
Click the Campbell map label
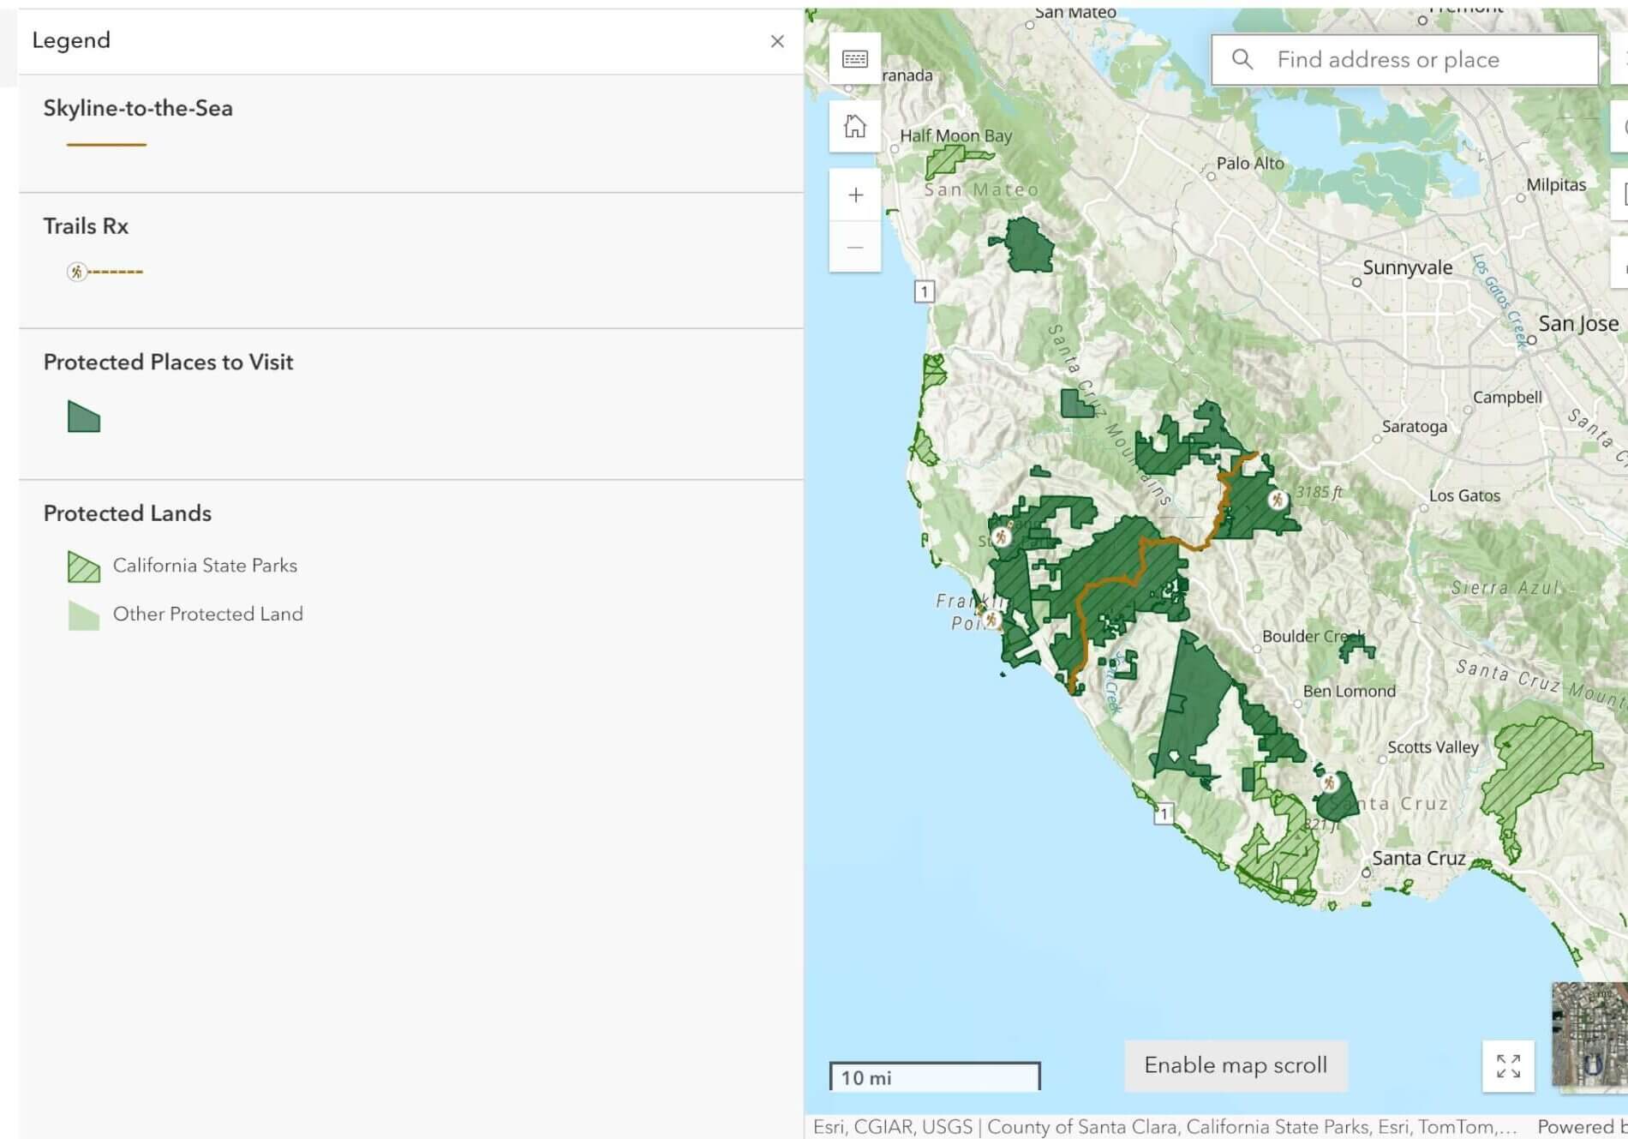pos(1507,397)
